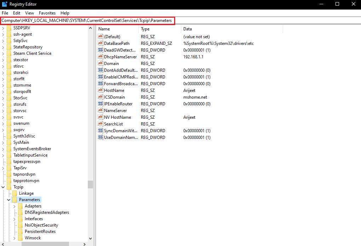Viewport: 361px width, 246px height.
Task: Click the tree pane vertical scrollbar thumb
Action: coord(91,184)
